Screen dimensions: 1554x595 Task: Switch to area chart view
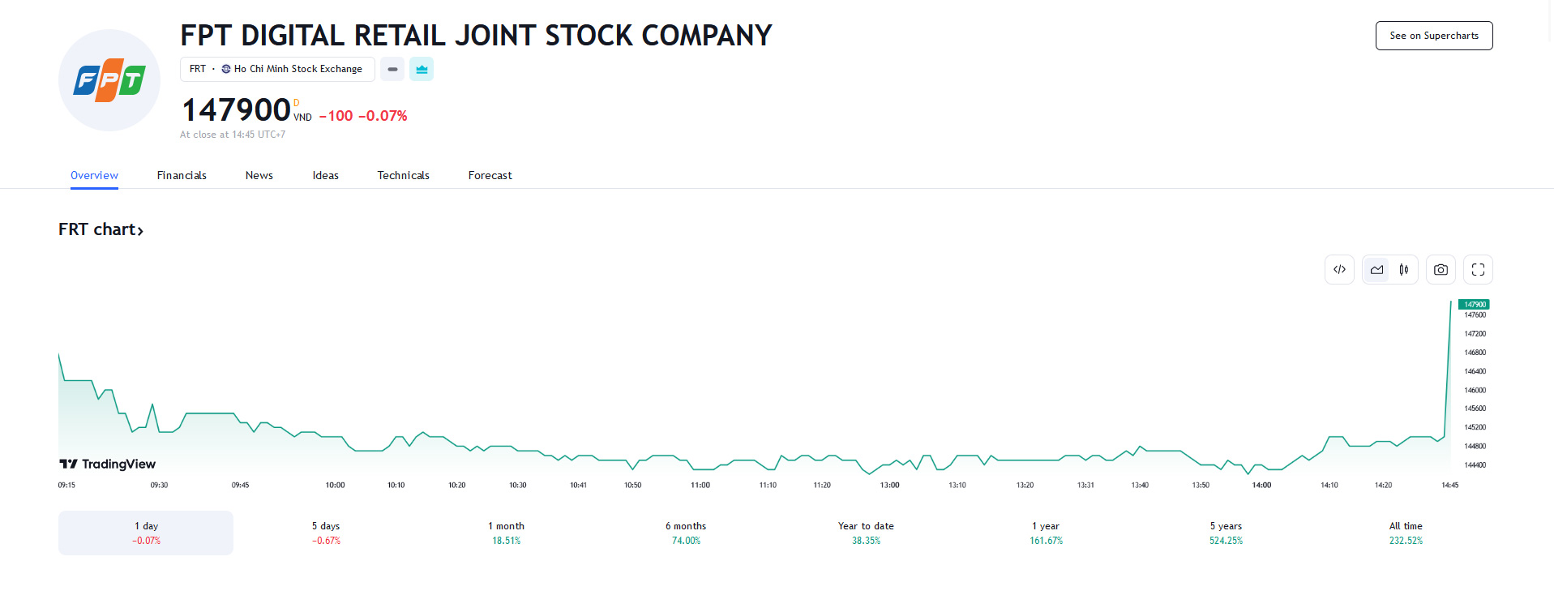click(1376, 270)
